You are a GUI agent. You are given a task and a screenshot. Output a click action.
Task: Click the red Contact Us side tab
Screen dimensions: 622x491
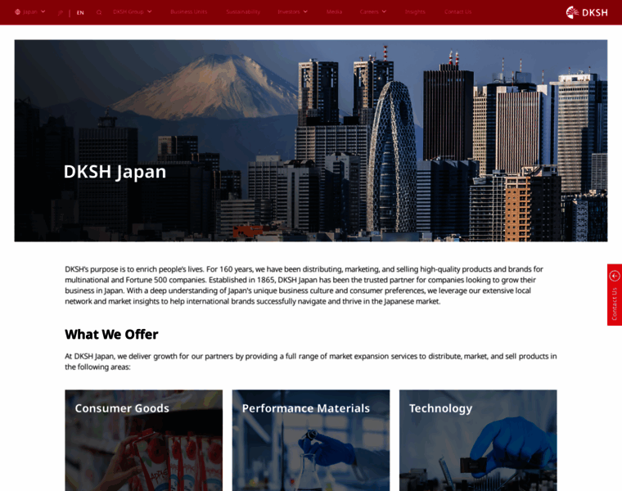pos(615,295)
